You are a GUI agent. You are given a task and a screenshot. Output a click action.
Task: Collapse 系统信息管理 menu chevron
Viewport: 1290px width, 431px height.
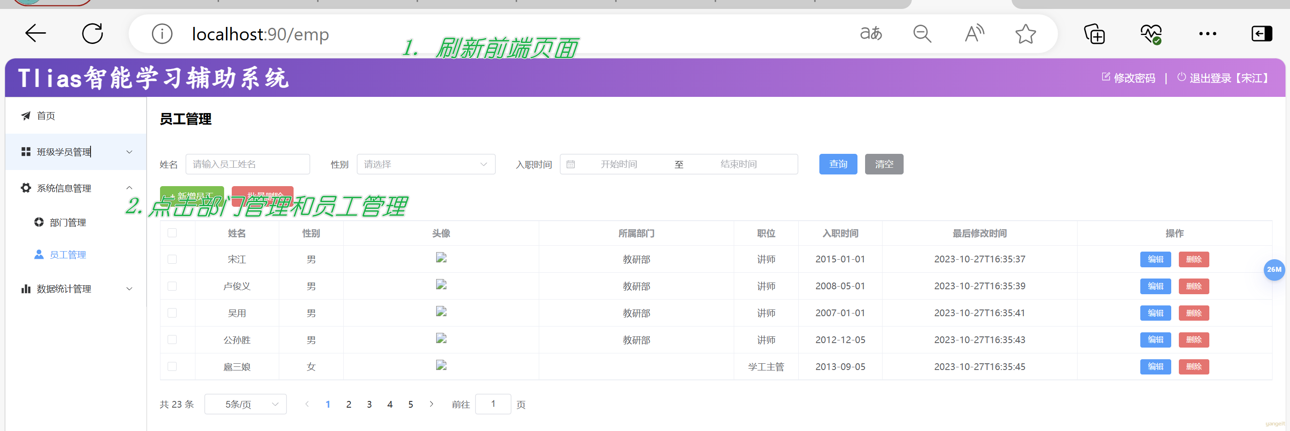129,188
